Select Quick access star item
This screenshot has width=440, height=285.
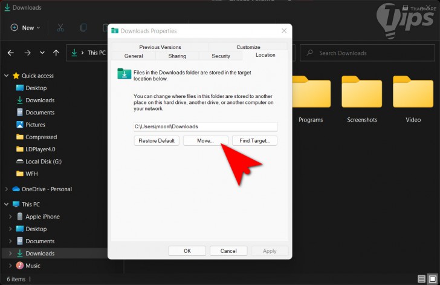[16, 76]
